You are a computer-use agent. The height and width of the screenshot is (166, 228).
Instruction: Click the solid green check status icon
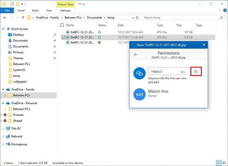pyautogui.click(x=99, y=42)
